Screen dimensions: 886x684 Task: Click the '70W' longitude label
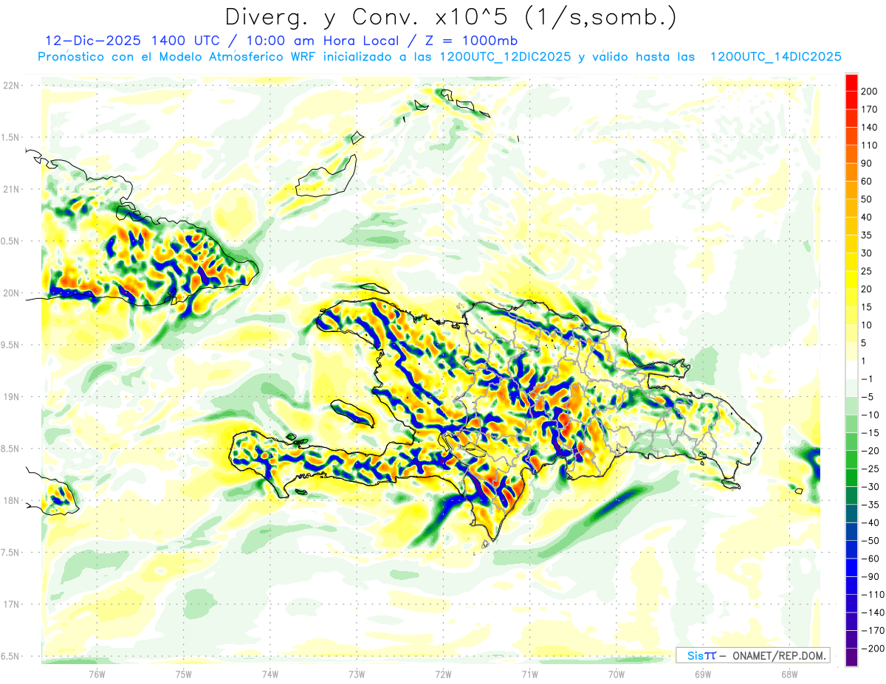(x=616, y=674)
